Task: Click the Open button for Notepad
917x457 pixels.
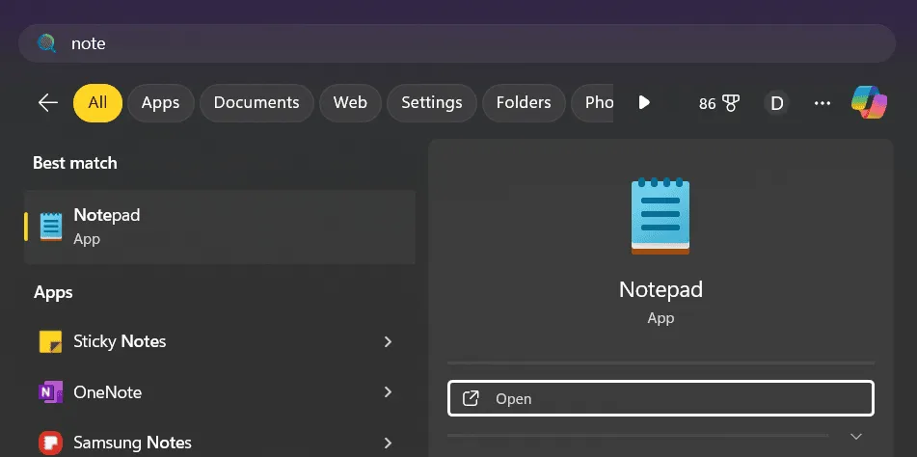Action: 661,398
